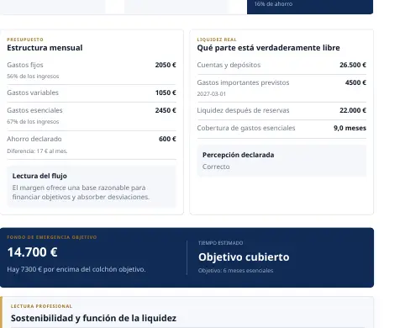Click the 'Correcto' perception value
This screenshot has height=328, width=405.
[x=216, y=167]
